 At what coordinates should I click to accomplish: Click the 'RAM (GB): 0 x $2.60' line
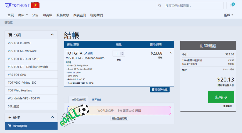tap(76, 80)
